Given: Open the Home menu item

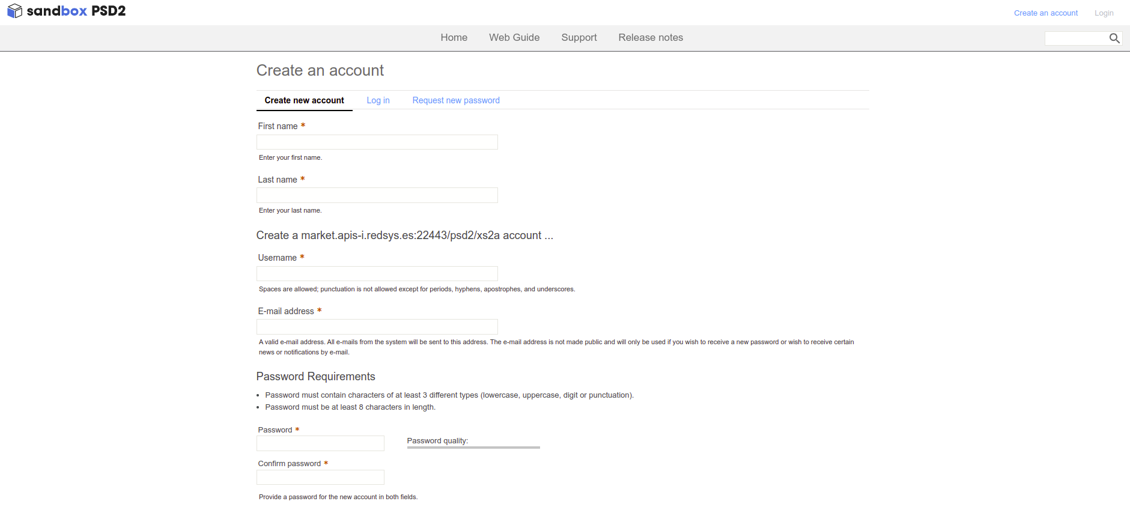Looking at the screenshot, I should 454,37.
